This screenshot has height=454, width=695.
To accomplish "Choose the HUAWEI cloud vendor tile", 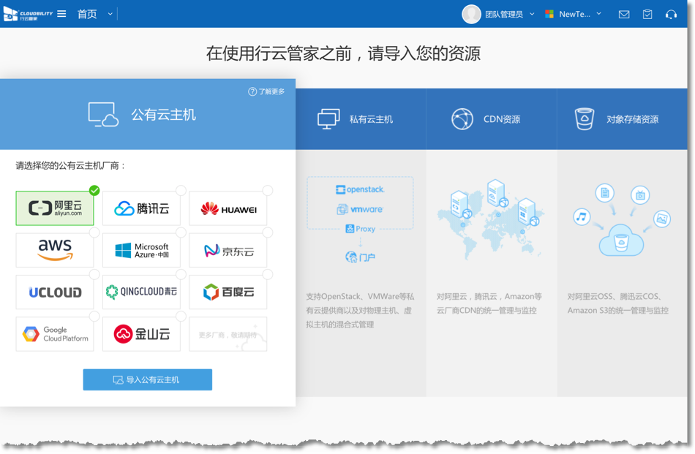I will (x=228, y=209).
